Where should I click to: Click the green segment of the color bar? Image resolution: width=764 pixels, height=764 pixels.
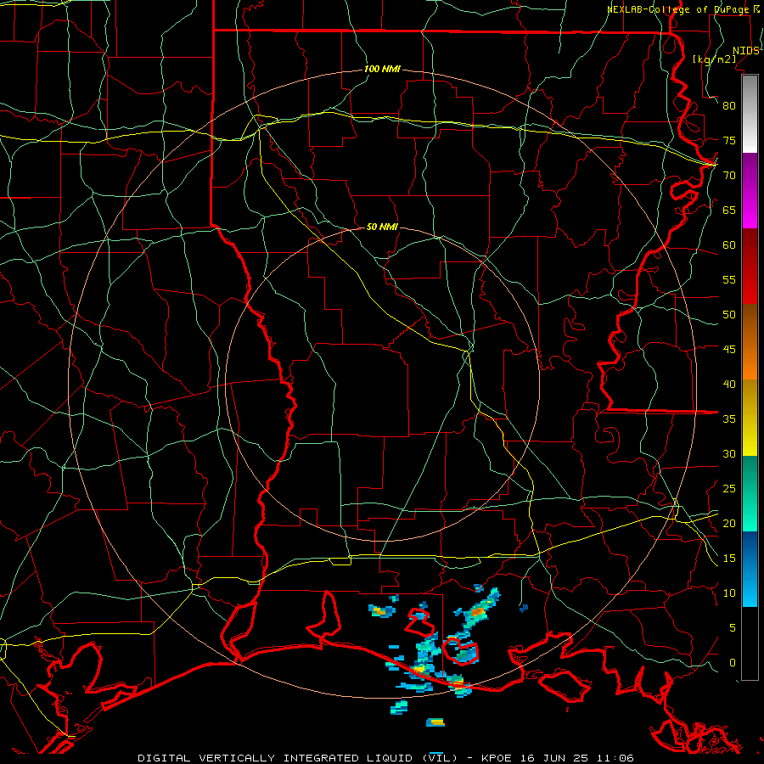pyautogui.click(x=750, y=493)
